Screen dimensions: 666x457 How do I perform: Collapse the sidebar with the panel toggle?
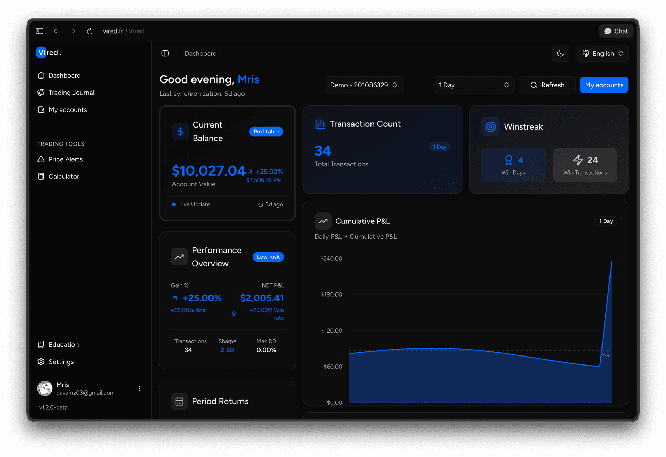(165, 53)
